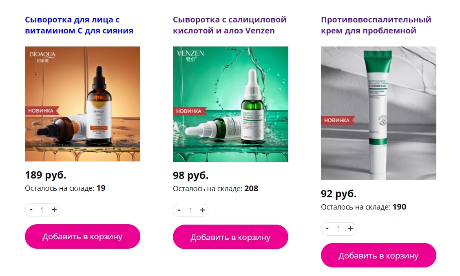The height and width of the screenshot is (276, 460).
Task: Click the НОВИНКА badge on Bioaqua image
Action: [42, 110]
